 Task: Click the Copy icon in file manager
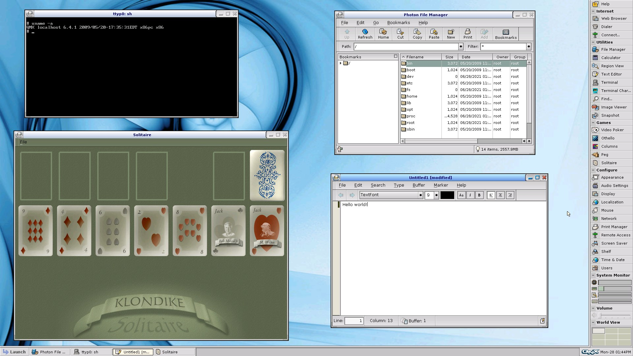(x=417, y=34)
